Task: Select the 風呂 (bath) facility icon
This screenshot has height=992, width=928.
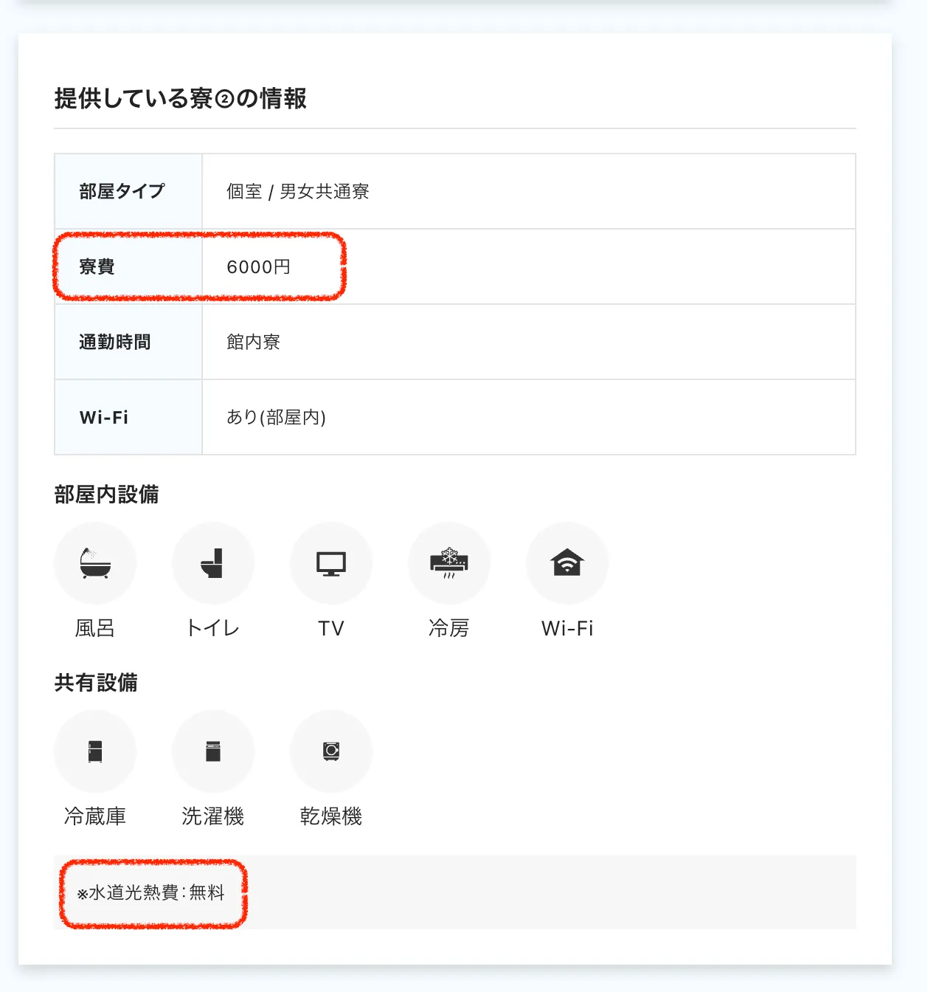Action: [95, 562]
